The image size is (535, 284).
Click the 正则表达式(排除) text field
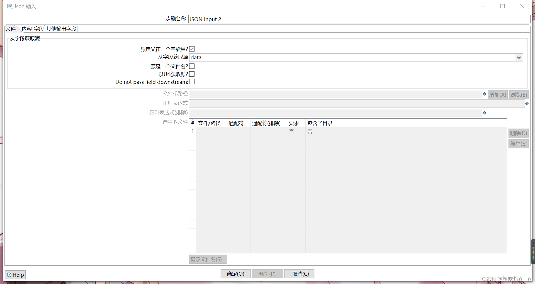[336, 113]
